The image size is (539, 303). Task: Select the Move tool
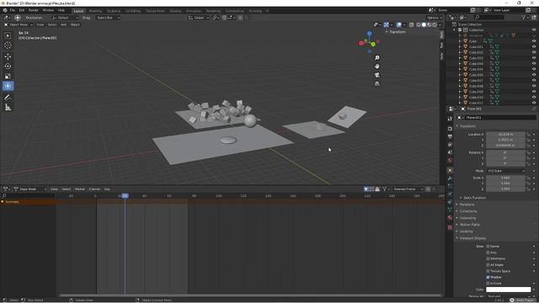tap(8, 56)
